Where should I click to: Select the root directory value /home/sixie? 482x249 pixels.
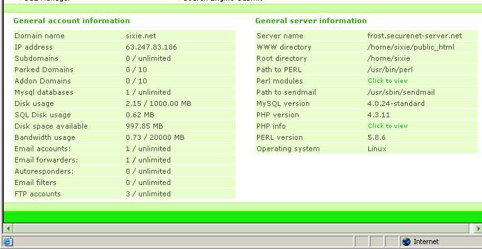tap(389, 58)
